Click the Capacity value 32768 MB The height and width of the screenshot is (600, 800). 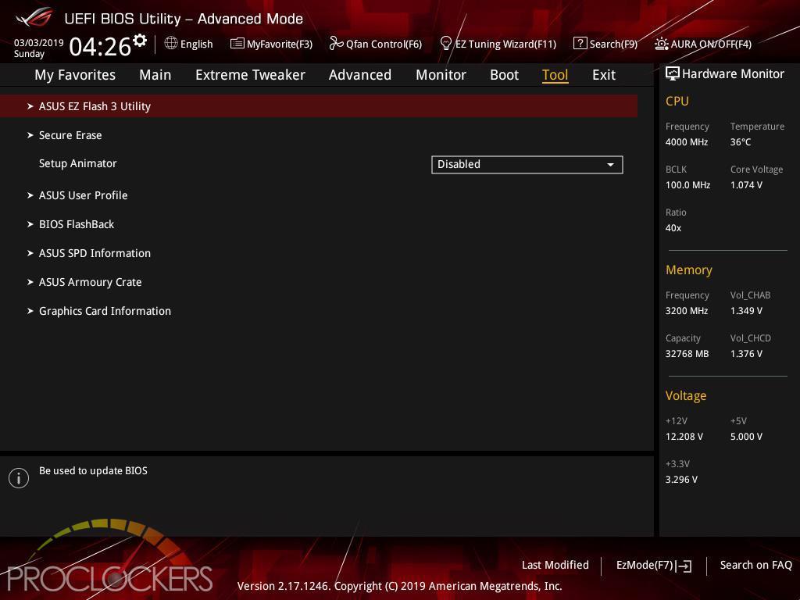coord(687,354)
